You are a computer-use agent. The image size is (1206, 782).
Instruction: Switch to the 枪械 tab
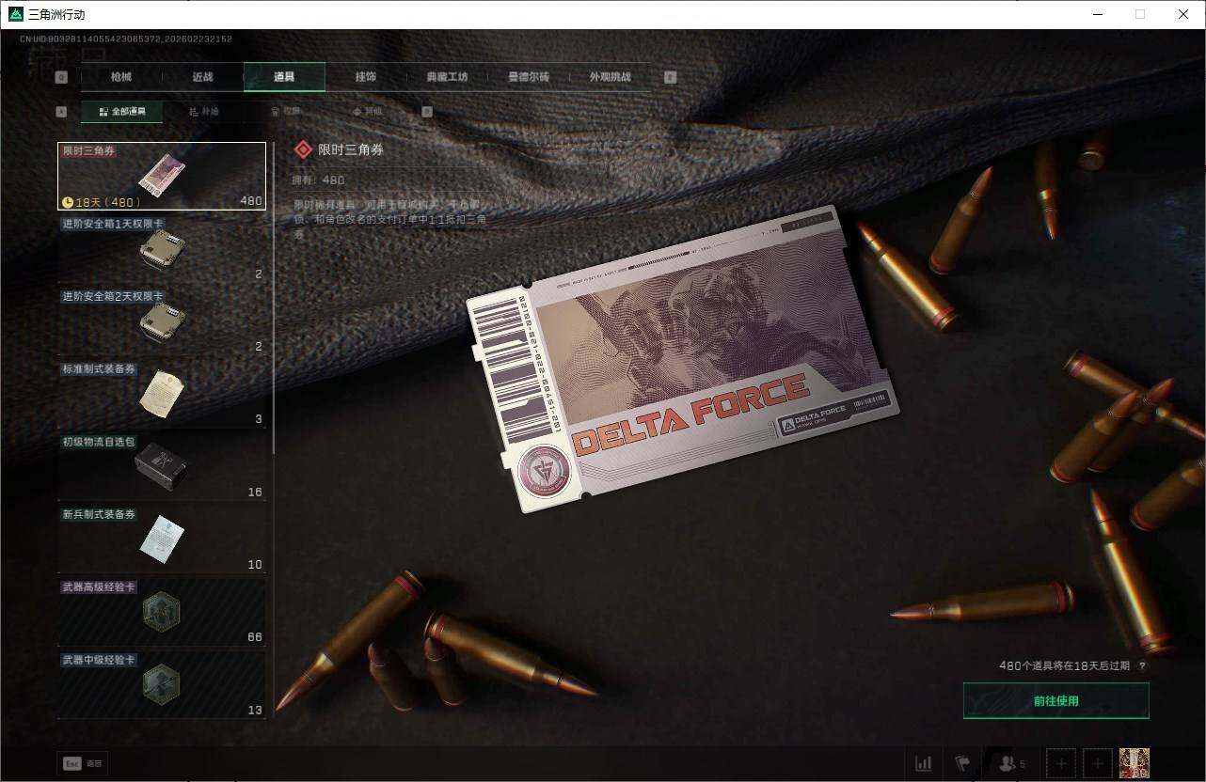click(121, 77)
